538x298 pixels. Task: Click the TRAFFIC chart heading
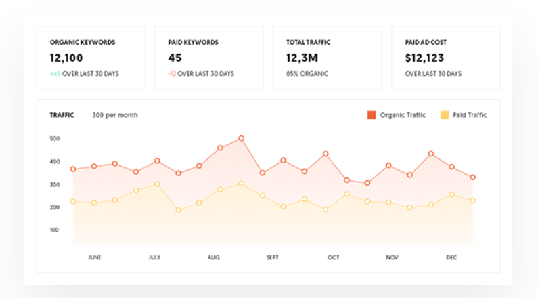[62, 115]
